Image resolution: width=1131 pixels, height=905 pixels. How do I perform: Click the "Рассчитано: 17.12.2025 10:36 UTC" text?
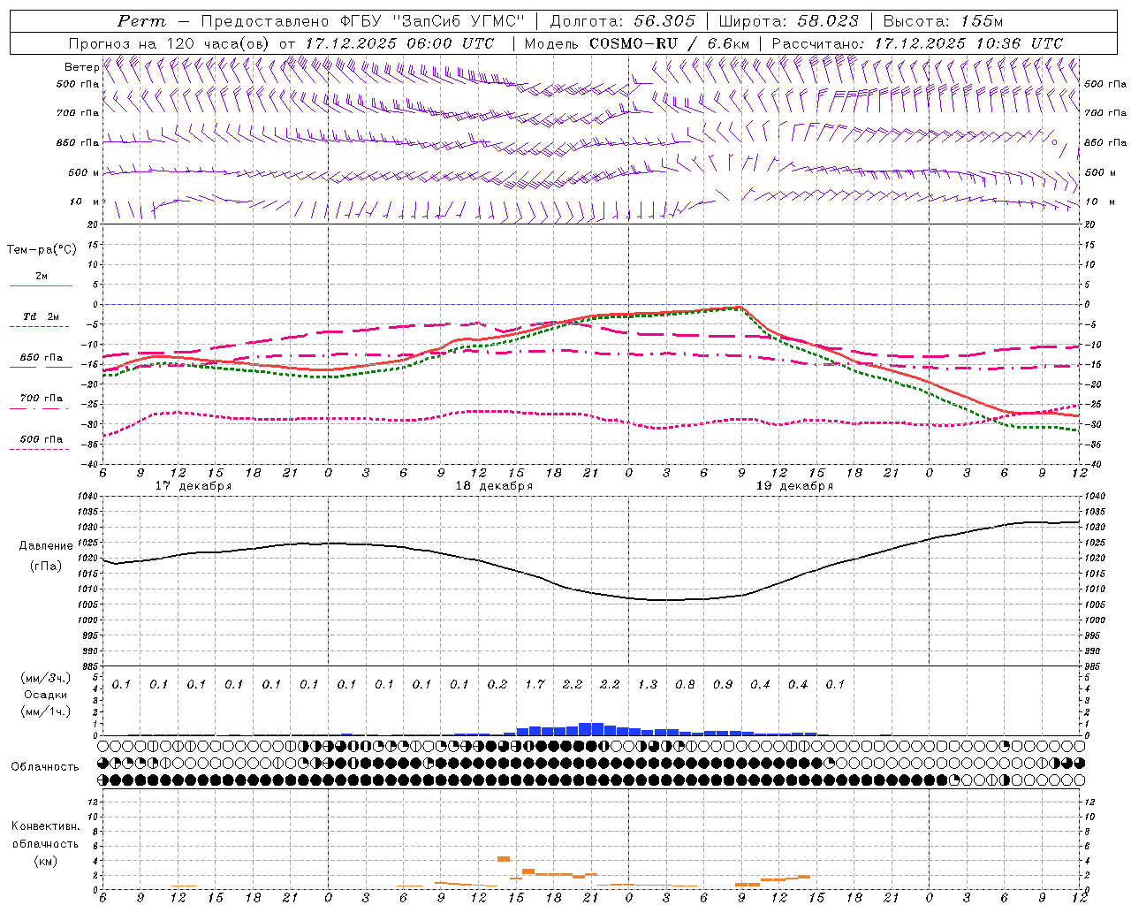pos(917,43)
